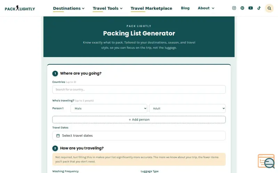Click the Countries label
Screen dimensions: 278x173
point(59,82)
